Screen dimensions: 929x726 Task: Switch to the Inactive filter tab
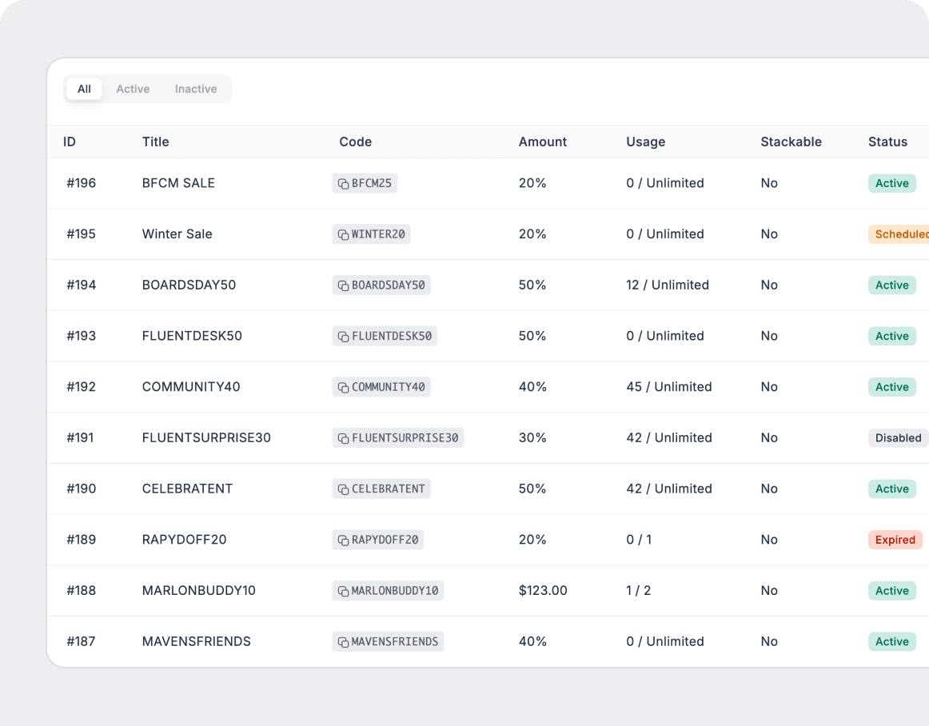196,89
